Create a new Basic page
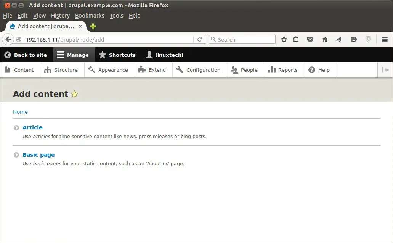393x243 pixels. tap(38, 155)
